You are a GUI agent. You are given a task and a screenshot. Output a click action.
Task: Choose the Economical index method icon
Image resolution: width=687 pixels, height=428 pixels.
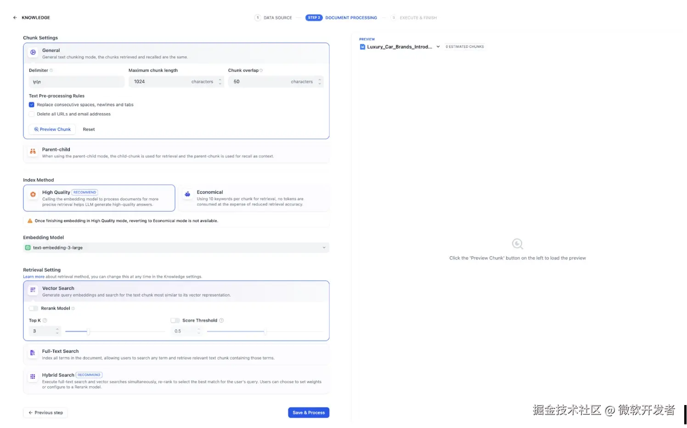point(187,194)
